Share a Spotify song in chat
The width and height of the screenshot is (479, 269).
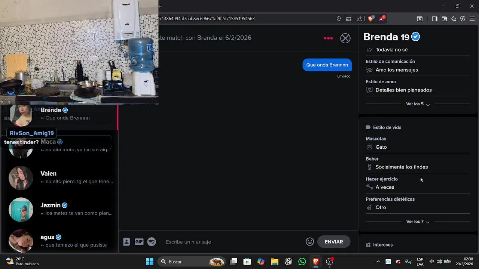152,242
